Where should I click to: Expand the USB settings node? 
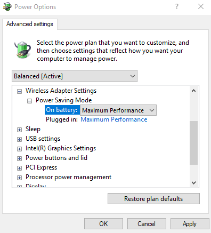click(x=19, y=139)
